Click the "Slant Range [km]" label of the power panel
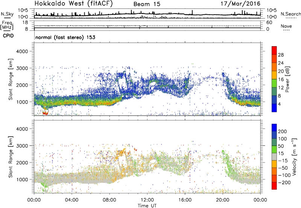This screenshot has width=301, height=208. [11, 79]
